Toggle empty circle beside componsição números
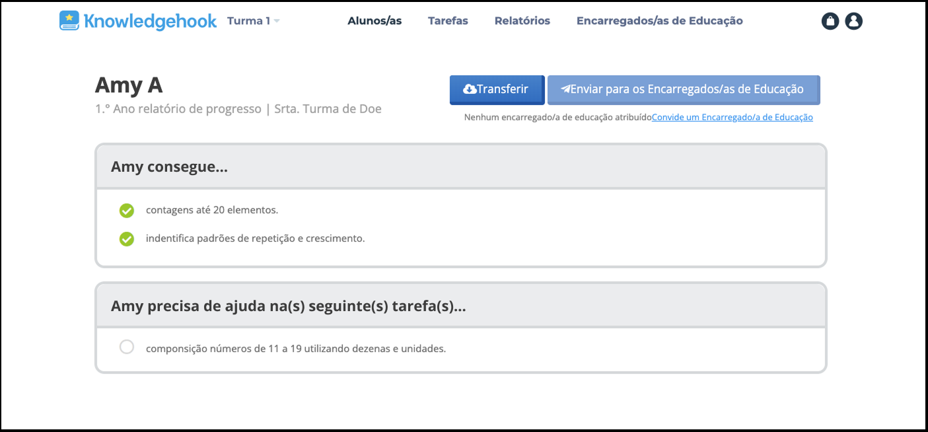Screen dimensions: 928x432 pyautogui.click(x=127, y=347)
